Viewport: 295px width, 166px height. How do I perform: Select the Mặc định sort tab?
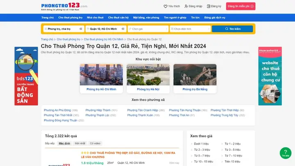64,143
